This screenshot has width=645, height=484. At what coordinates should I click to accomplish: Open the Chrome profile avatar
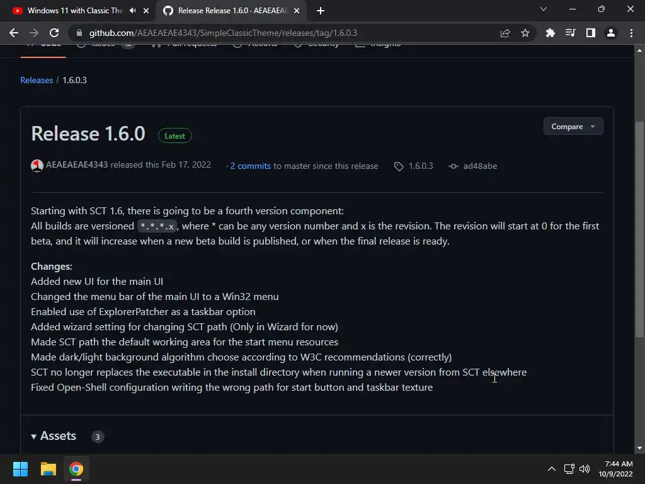pyautogui.click(x=611, y=33)
